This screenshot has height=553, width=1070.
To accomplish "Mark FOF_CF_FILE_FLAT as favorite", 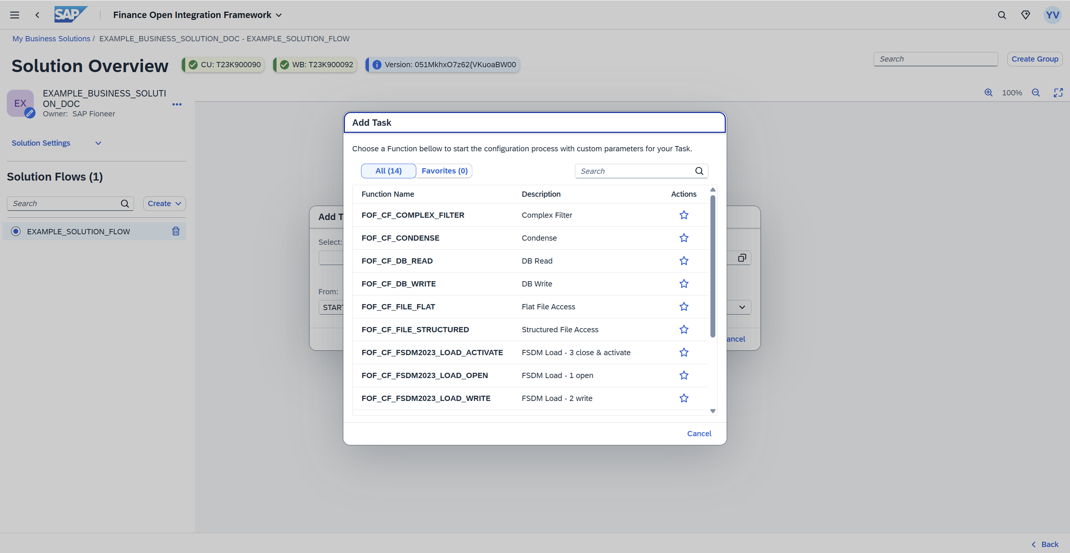I will click(x=684, y=306).
